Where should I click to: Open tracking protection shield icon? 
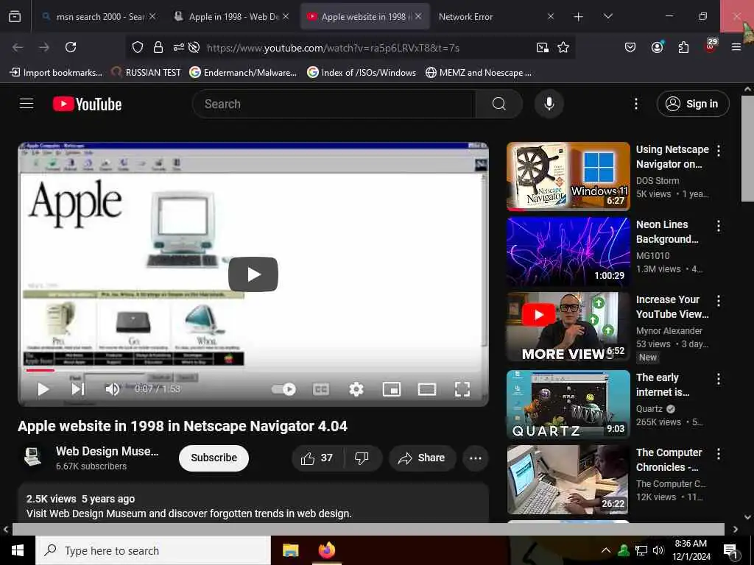pyautogui.click(x=138, y=47)
